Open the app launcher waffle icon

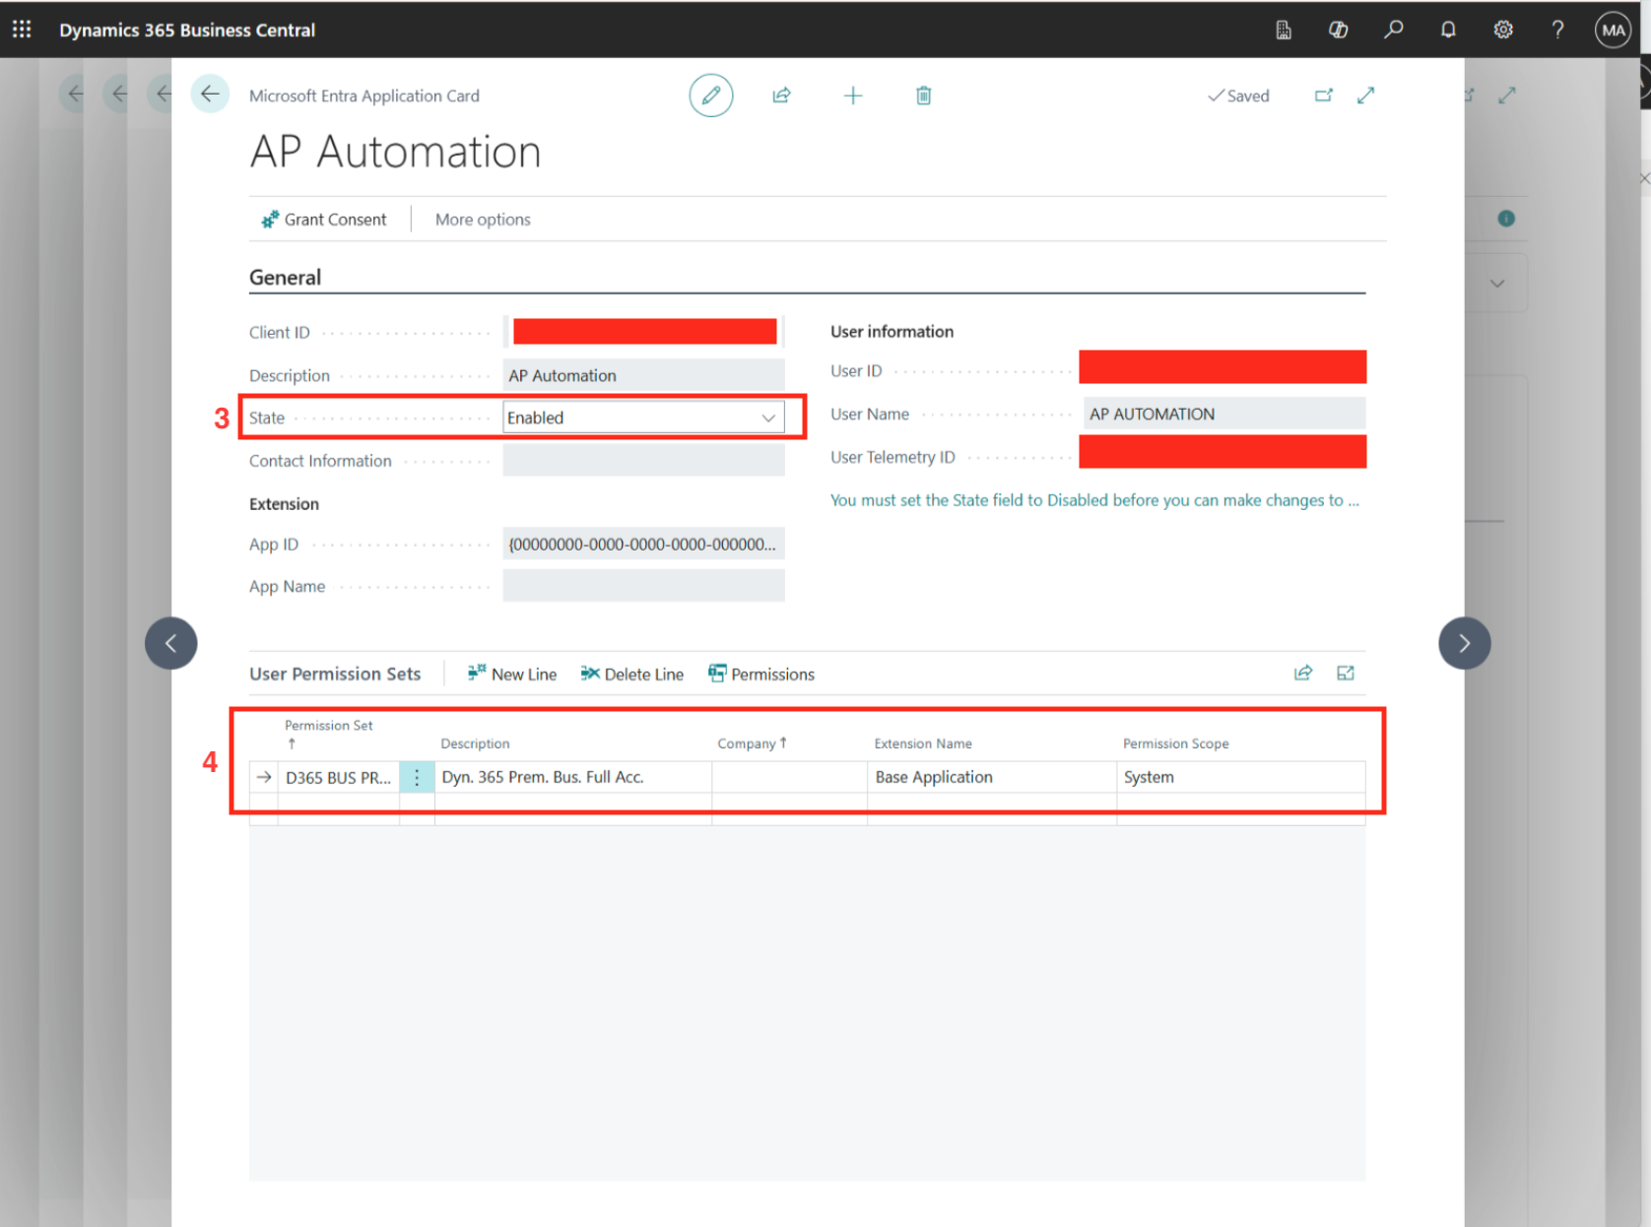(22, 30)
